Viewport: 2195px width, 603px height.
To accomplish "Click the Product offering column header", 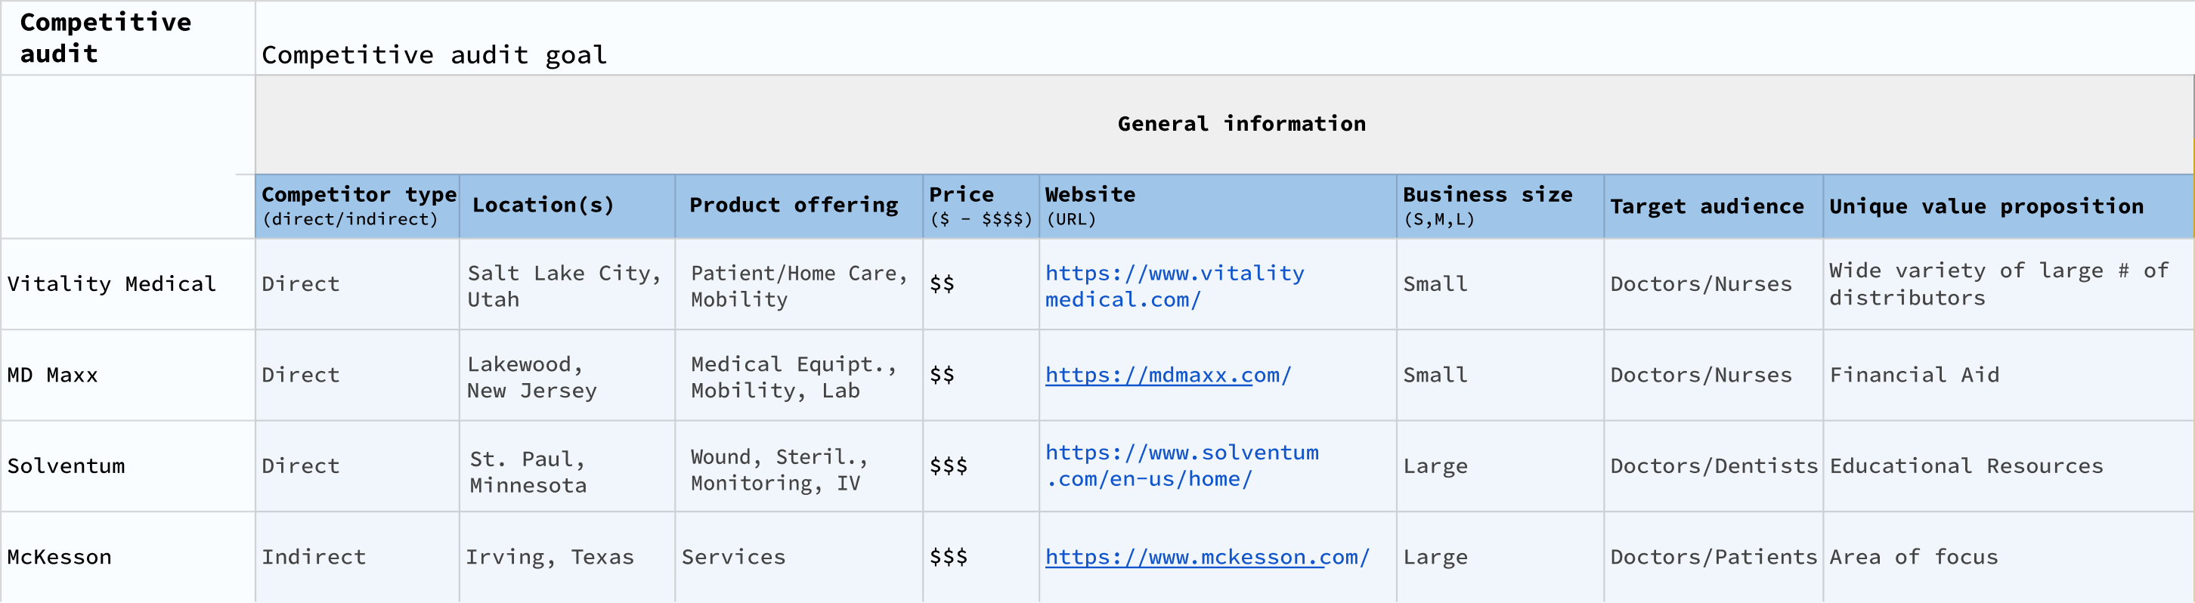I will [x=794, y=206].
